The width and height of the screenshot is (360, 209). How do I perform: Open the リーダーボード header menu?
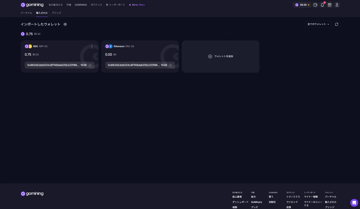[x=115, y=5]
